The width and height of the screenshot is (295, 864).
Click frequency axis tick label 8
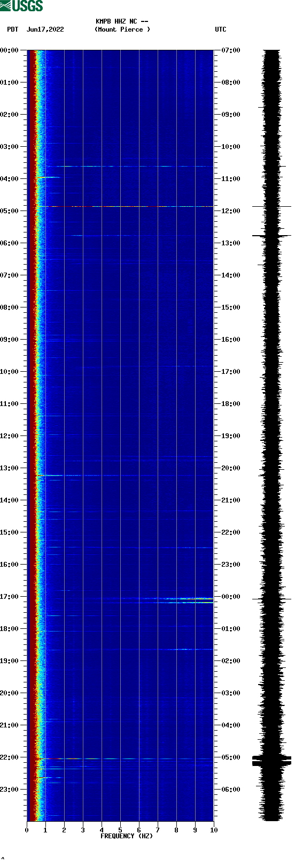coord(176,830)
